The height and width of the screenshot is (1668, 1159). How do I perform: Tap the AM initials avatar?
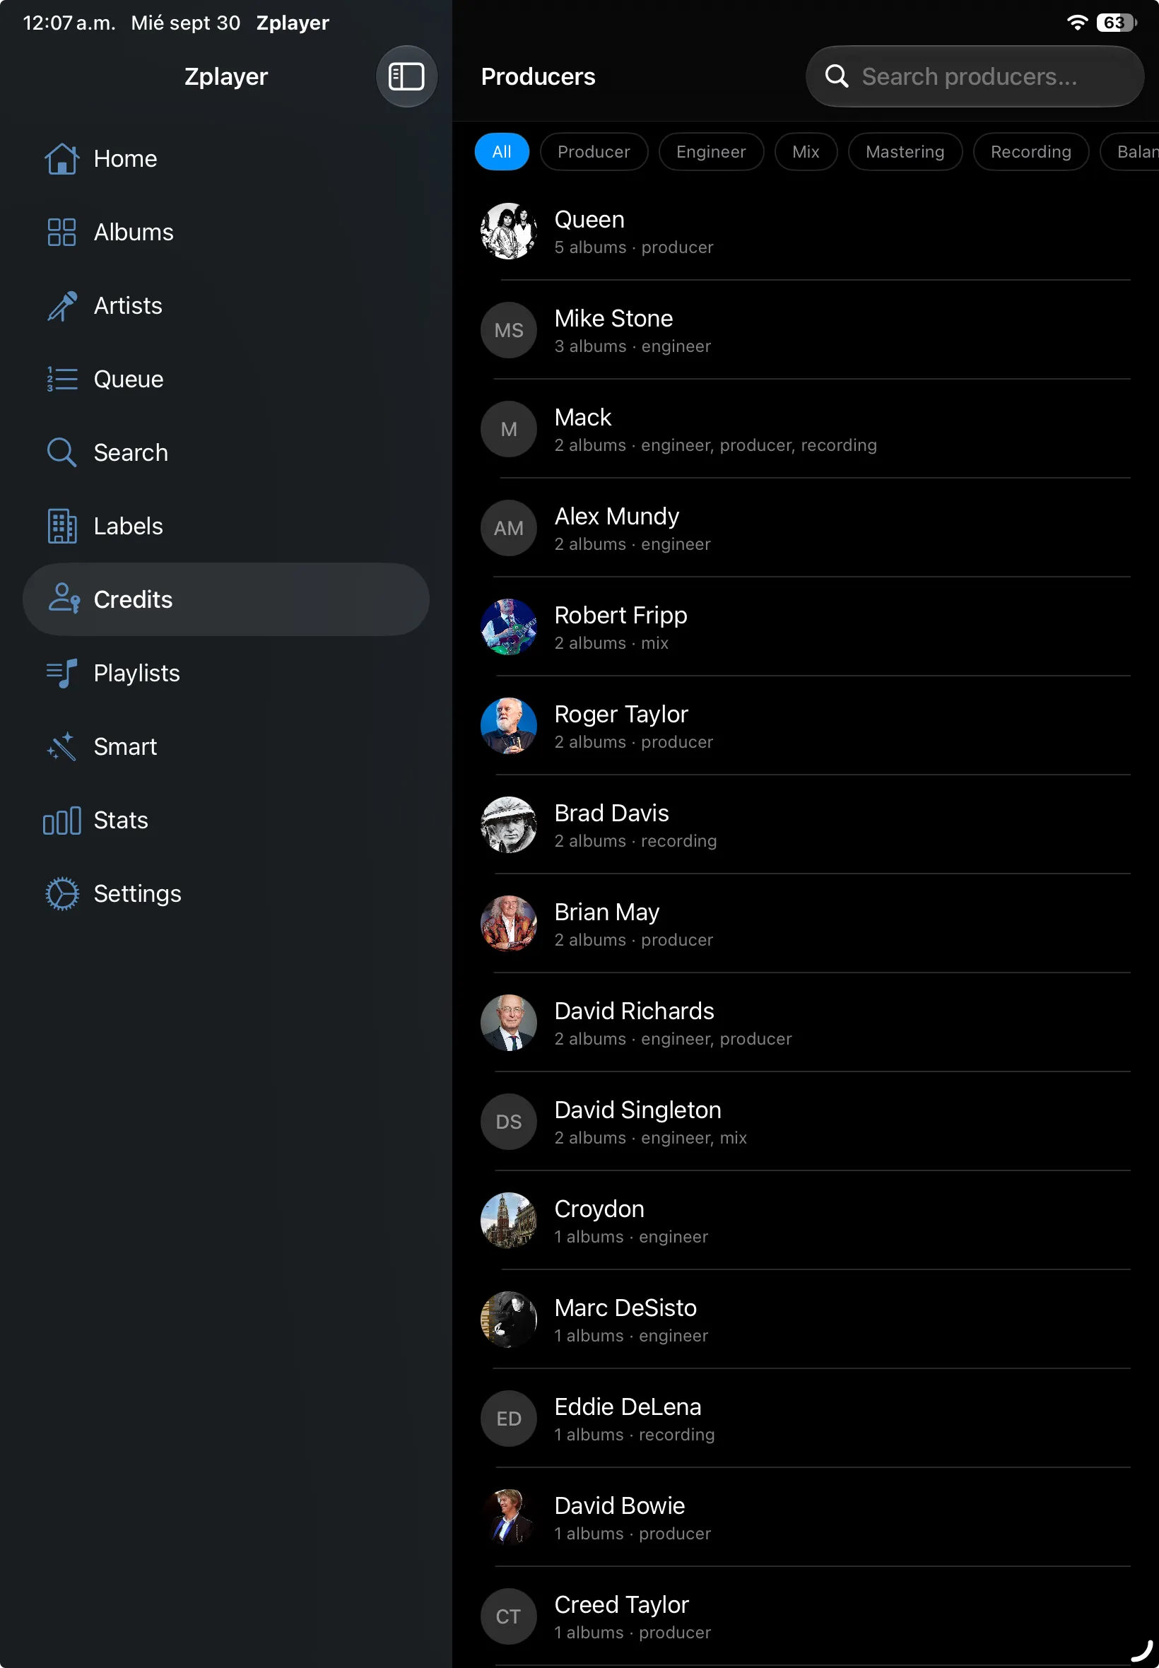point(508,528)
